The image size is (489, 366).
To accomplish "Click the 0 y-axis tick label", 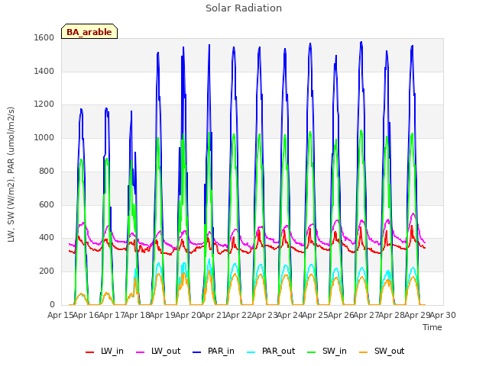I will [x=52, y=304].
